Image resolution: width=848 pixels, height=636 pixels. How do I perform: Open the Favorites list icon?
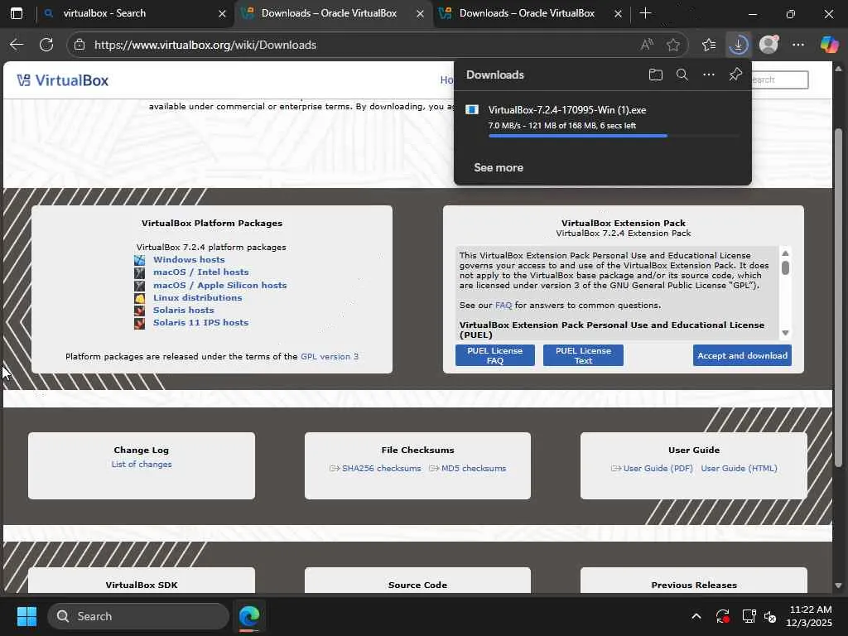tap(709, 45)
